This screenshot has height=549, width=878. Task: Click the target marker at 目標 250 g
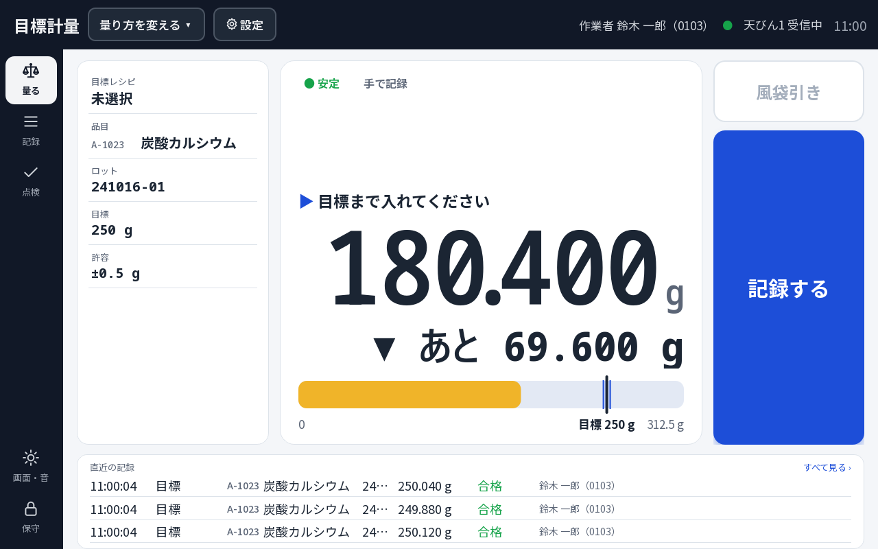[606, 395]
